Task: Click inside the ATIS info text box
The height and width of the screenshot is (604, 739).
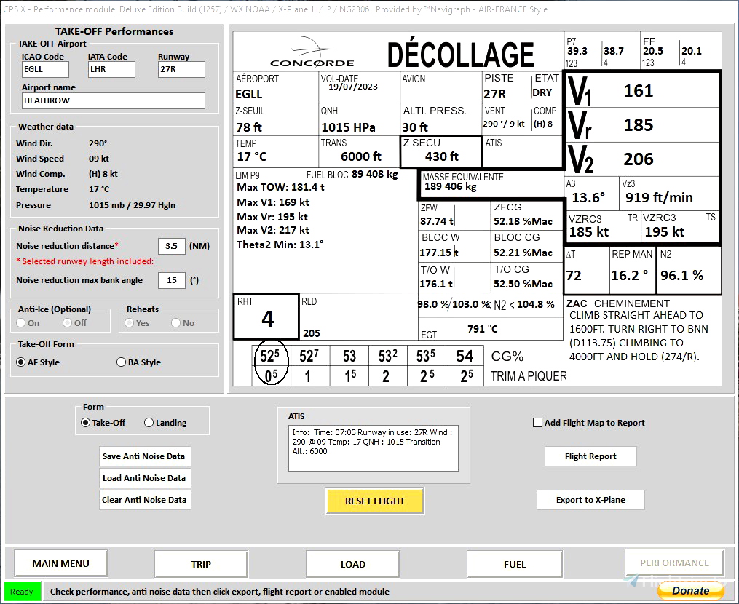Action: (x=374, y=448)
